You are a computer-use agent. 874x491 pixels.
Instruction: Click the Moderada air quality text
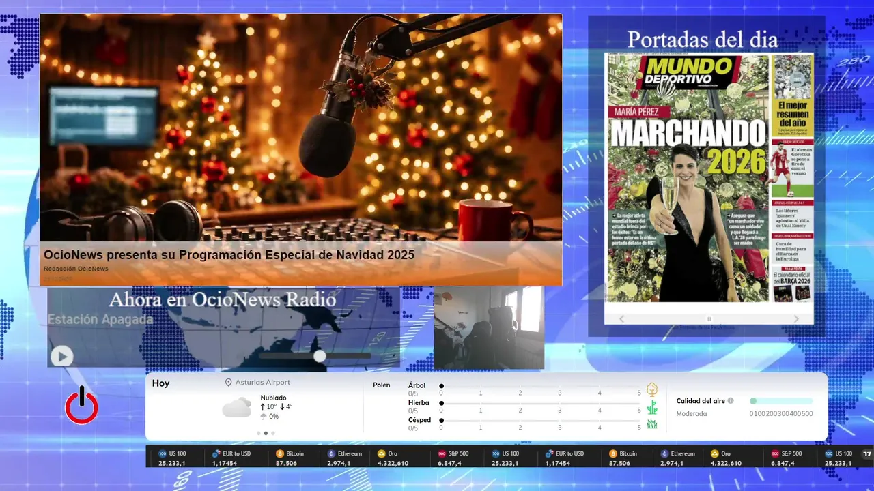click(692, 414)
